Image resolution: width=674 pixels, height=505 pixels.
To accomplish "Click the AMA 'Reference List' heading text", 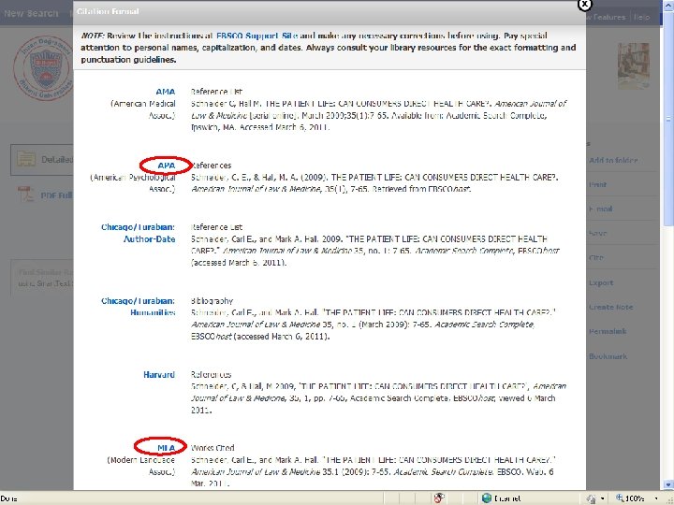I will point(216,92).
